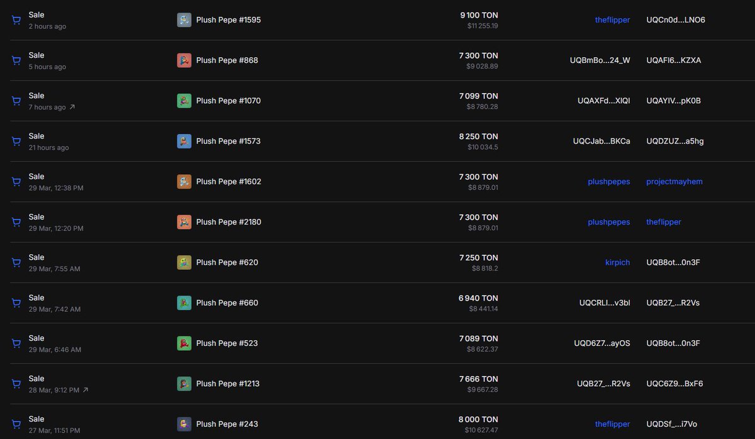This screenshot has width=755, height=439.
Task: Open Plush Pepe #1602 thumbnail image
Action: 184,182
